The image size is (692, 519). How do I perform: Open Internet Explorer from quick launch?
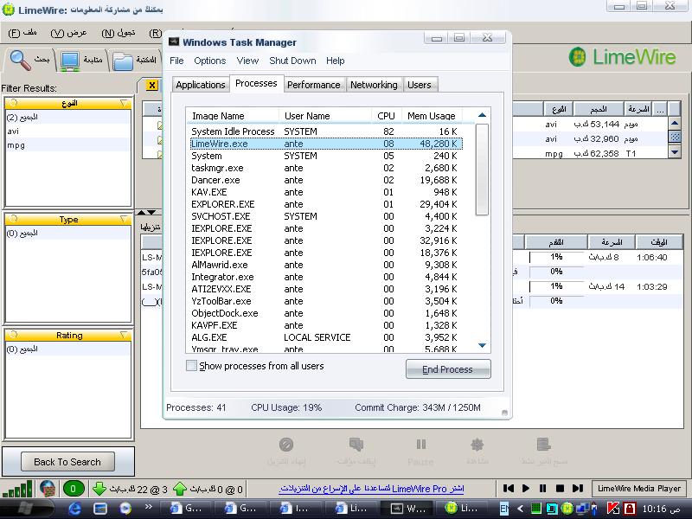point(75,509)
